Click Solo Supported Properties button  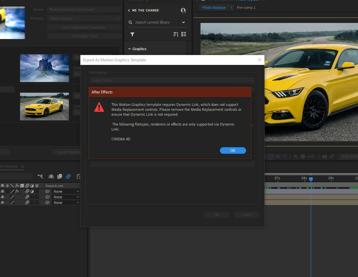tap(84, 27)
